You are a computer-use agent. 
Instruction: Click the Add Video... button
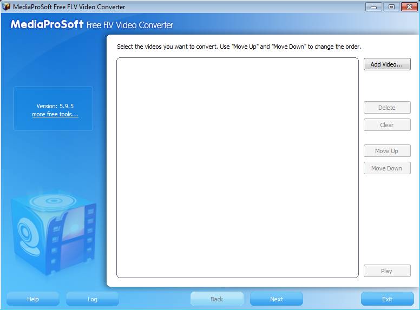387,64
